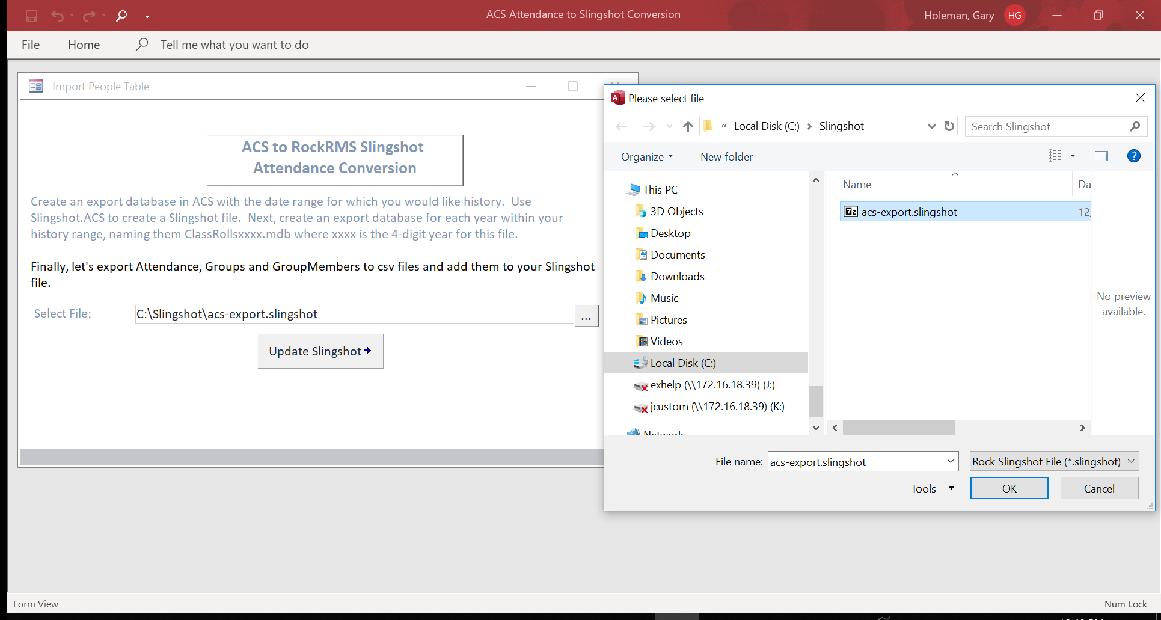This screenshot has height=620, width=1161.
Task: Click the Select File path field
Action: coord(354,314)
